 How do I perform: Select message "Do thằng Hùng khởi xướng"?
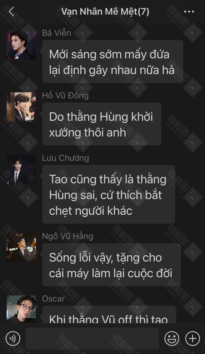pos(102,124)
